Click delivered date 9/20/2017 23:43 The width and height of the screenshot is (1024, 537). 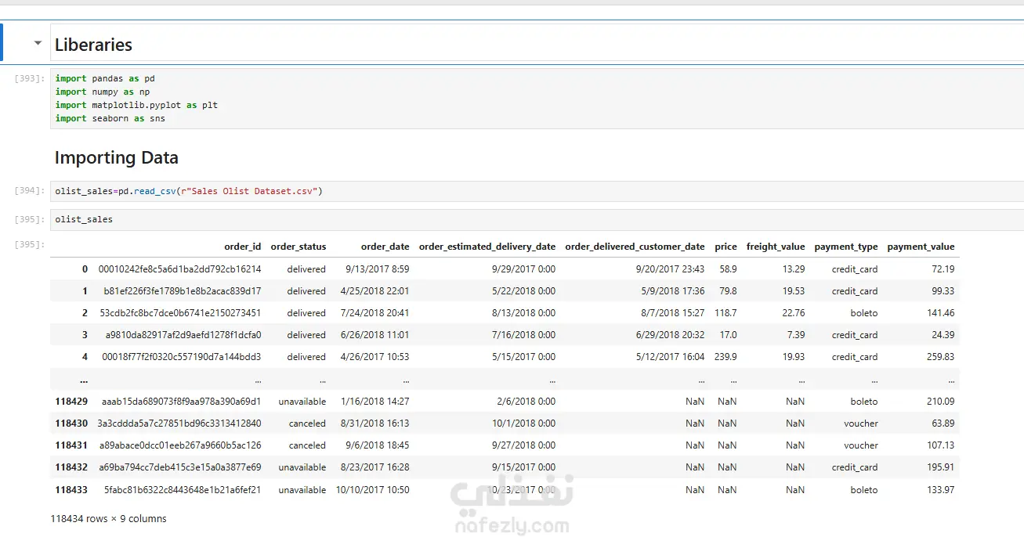[x=671, y=269]
